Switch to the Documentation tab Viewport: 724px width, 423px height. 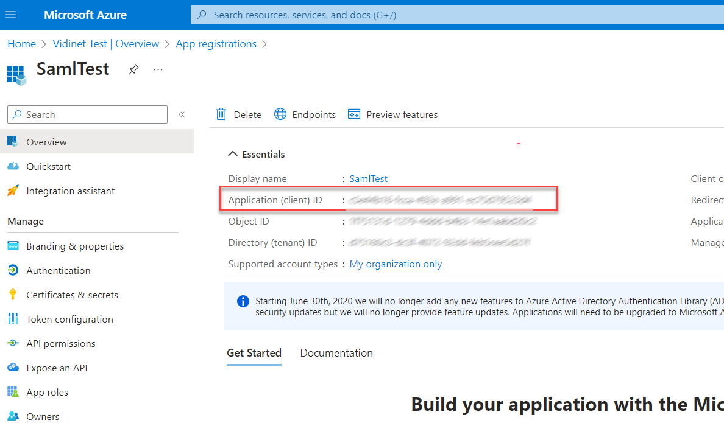pos(336,353)
